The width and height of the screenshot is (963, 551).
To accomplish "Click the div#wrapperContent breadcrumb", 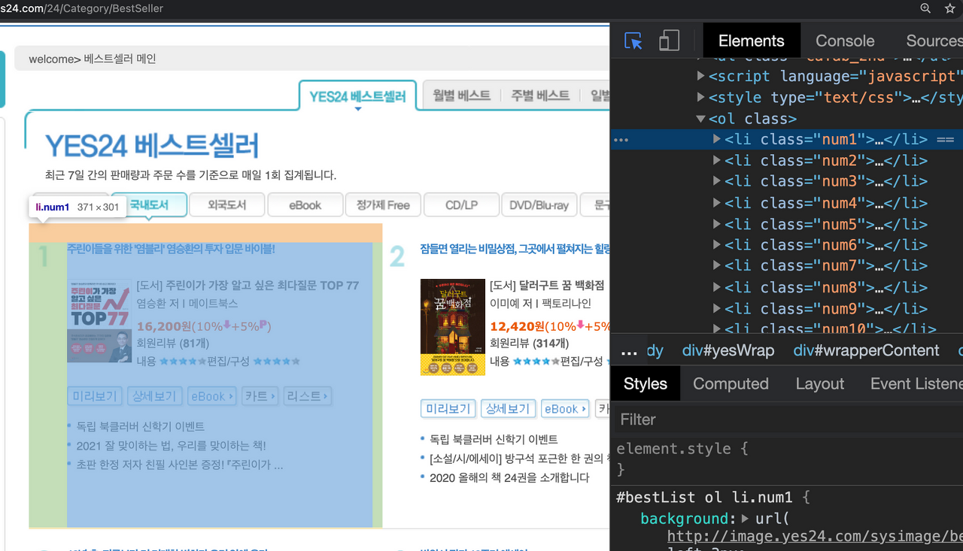I will click(x=866, y=350).
